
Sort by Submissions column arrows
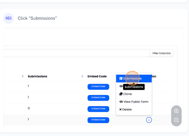click(x=23, y=76)
